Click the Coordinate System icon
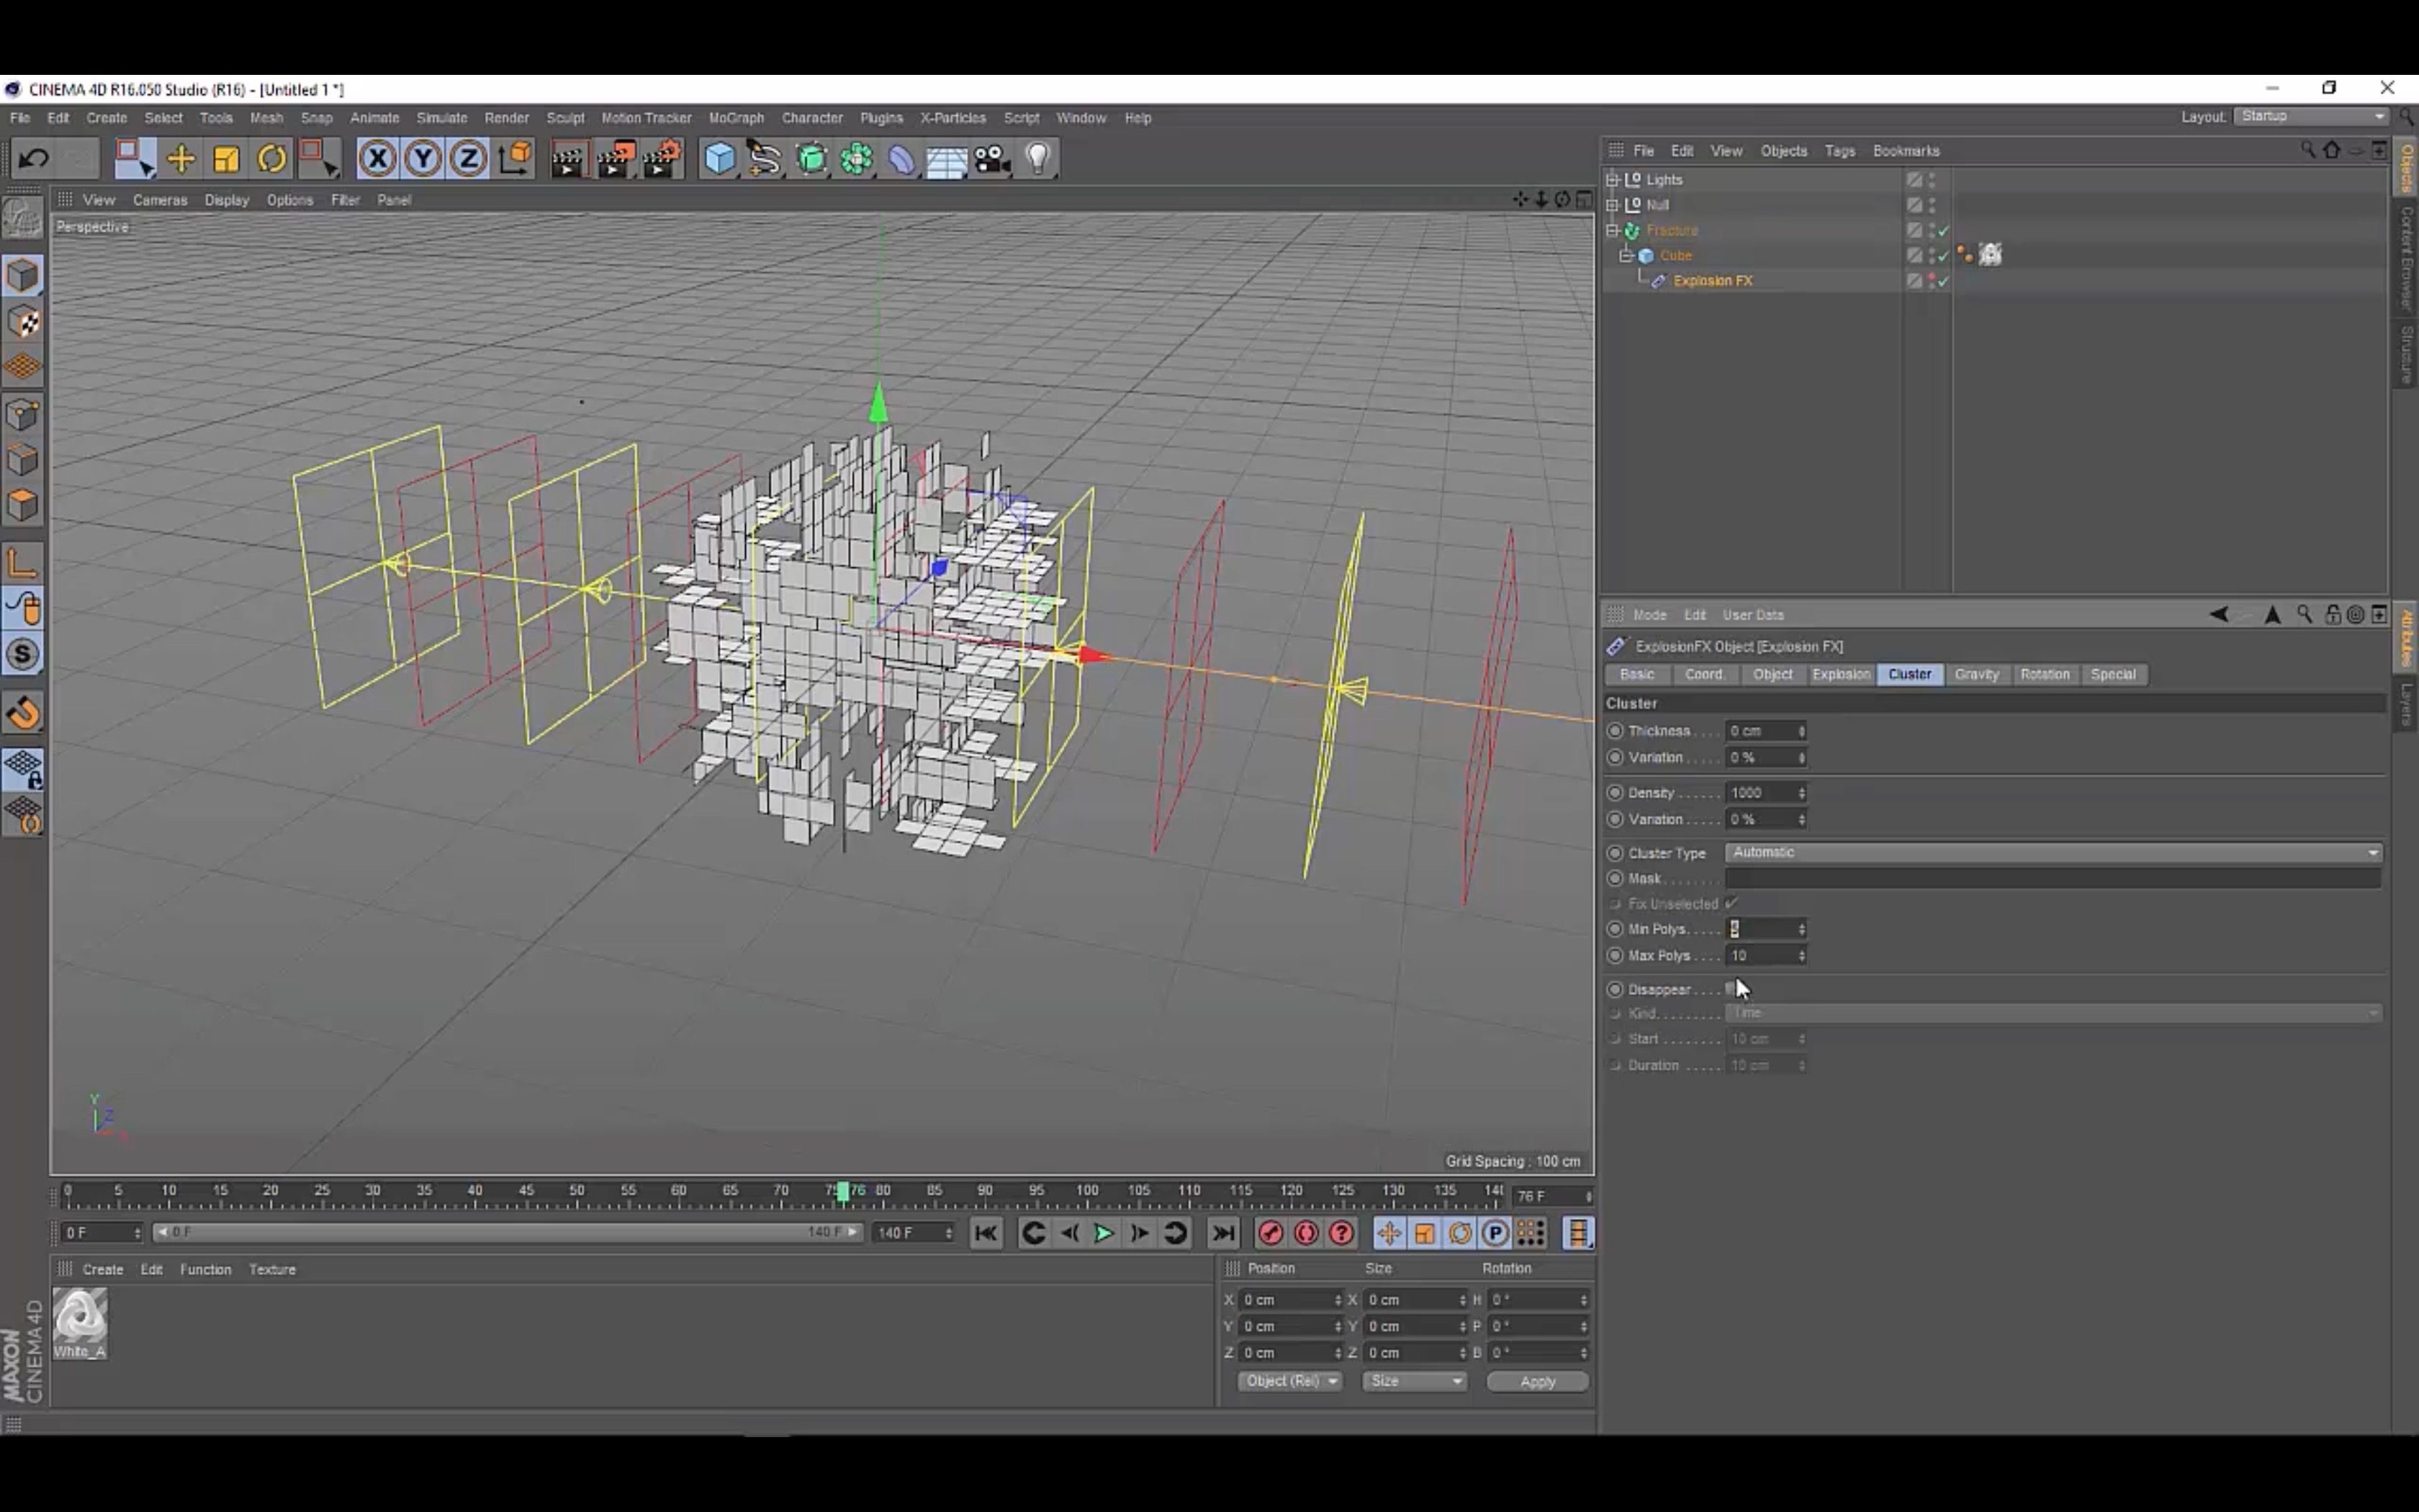This screenshot has width=2419, height=1512. 515,159
